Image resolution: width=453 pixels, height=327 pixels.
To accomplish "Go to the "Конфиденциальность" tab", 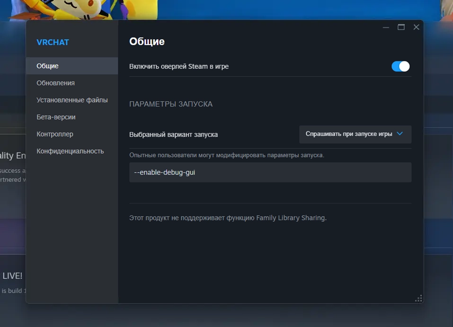I will 72,151.
